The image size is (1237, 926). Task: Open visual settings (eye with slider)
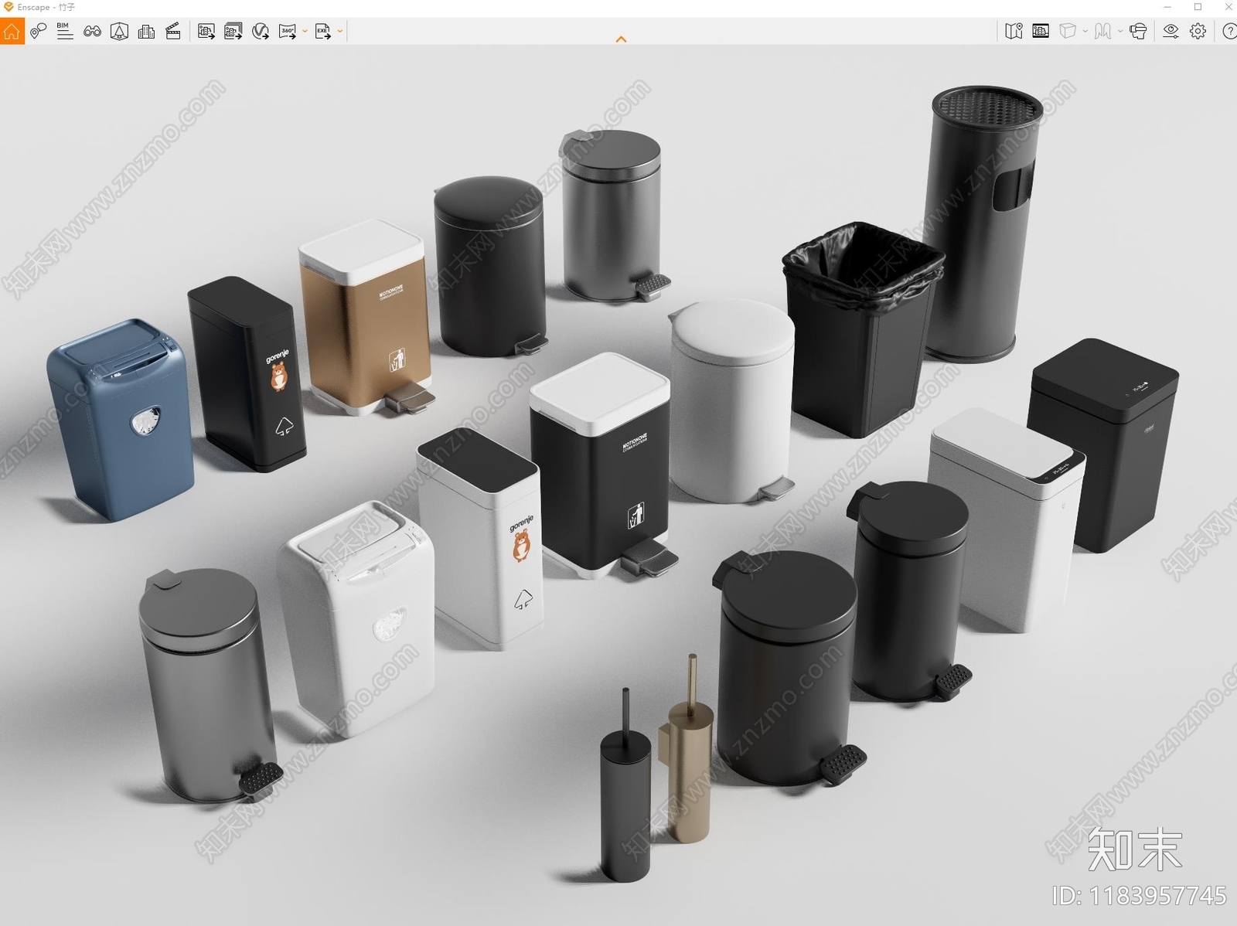[1171, 31]
